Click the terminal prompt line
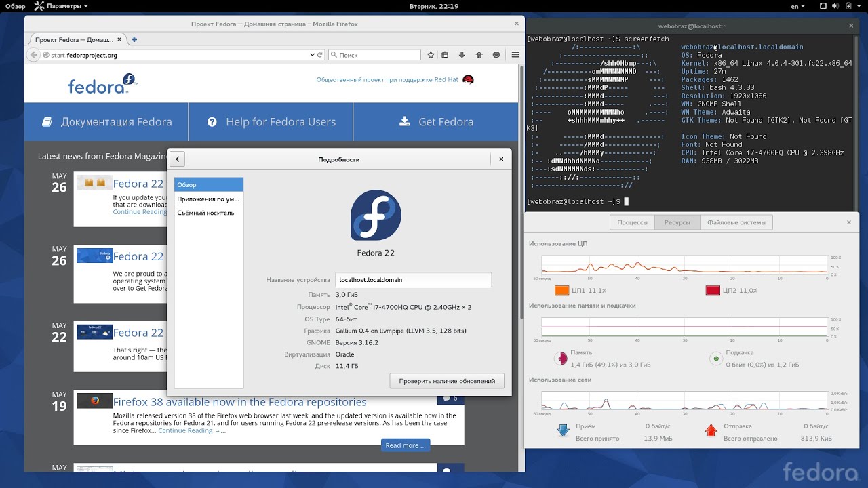 click(578, 201)
